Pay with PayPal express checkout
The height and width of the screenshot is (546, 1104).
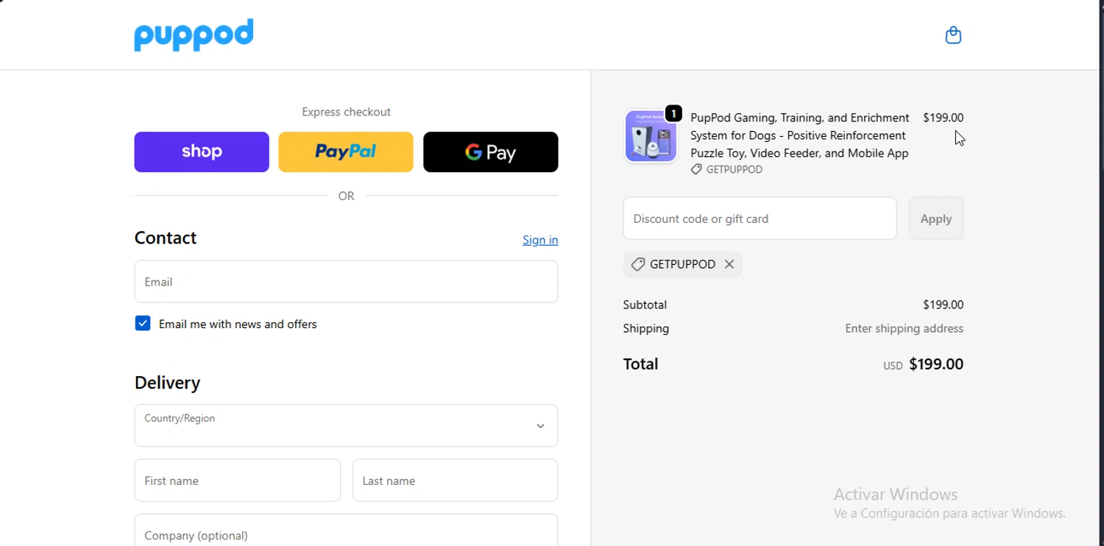pos(346,152)
